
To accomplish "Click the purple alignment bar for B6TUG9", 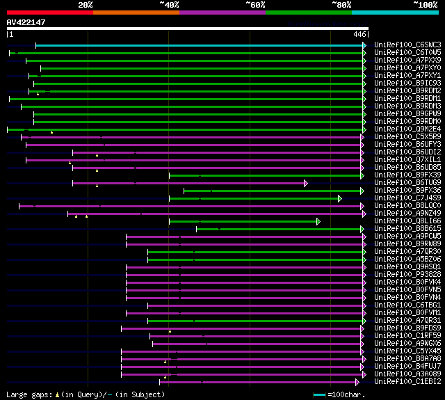I will pyautogui.click(x=188, y=184).
